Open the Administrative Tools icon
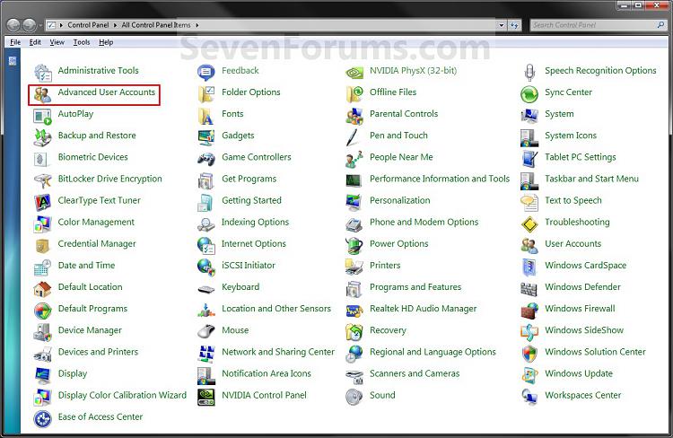Screen dimensions: 673x438 43,73
